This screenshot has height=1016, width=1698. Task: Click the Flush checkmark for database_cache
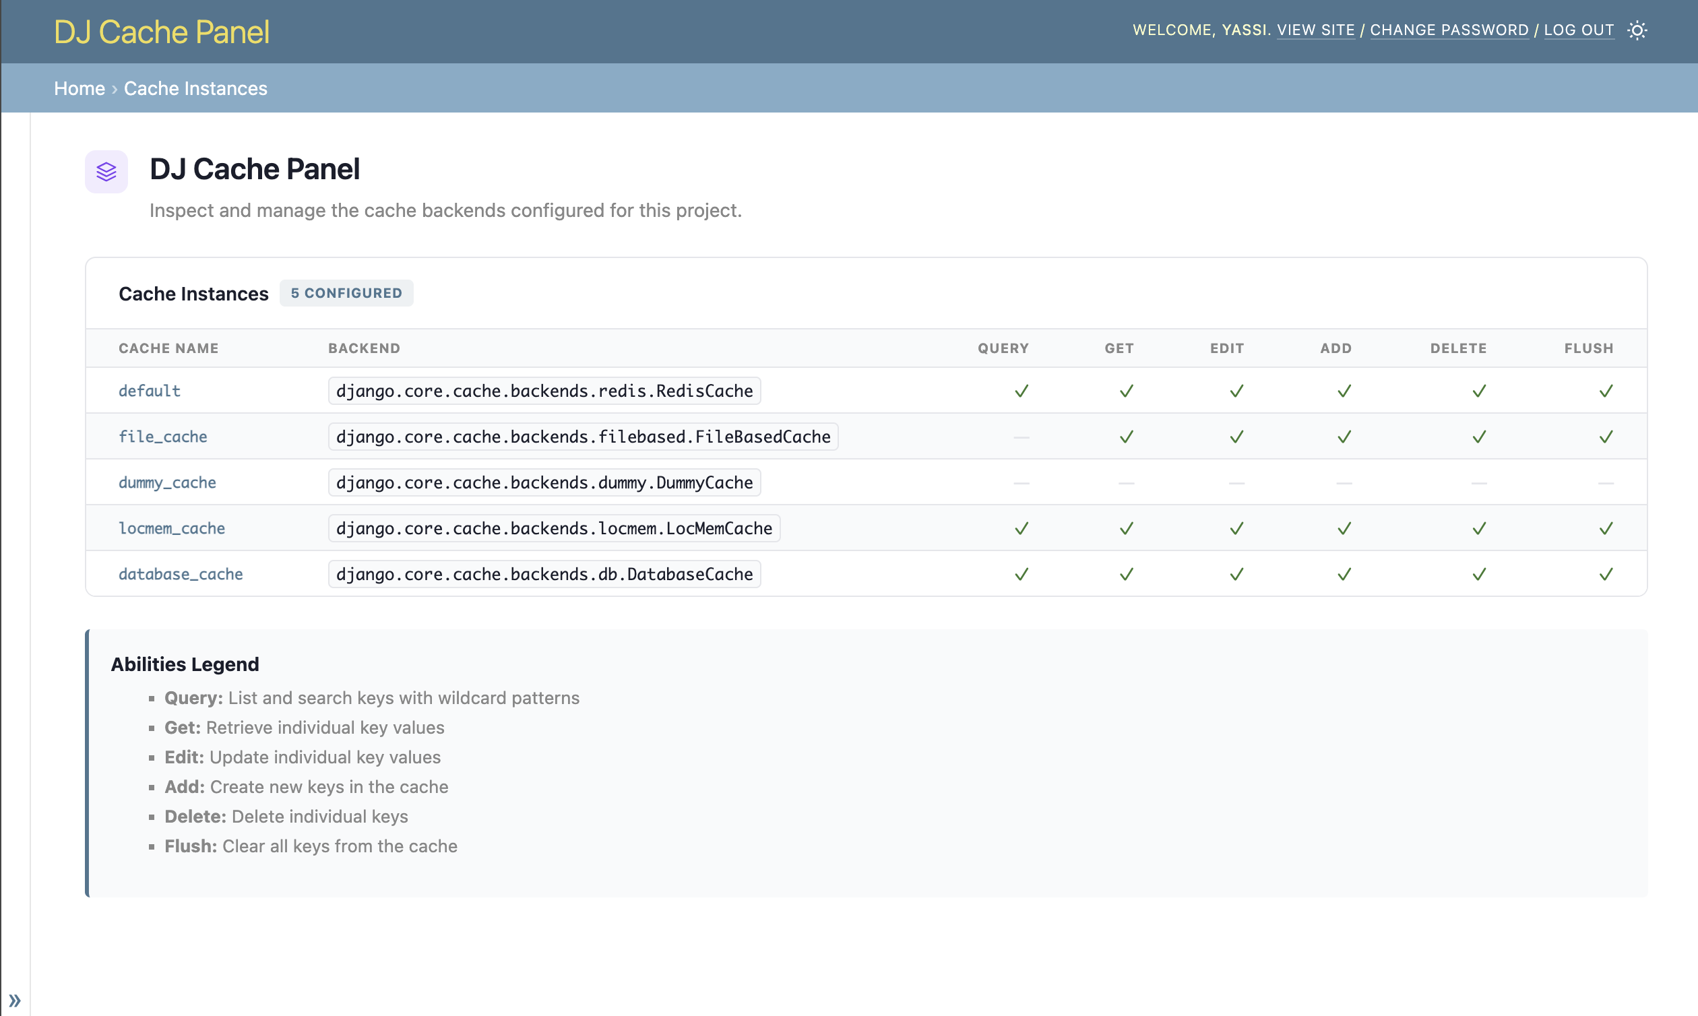click(1606, 575)
